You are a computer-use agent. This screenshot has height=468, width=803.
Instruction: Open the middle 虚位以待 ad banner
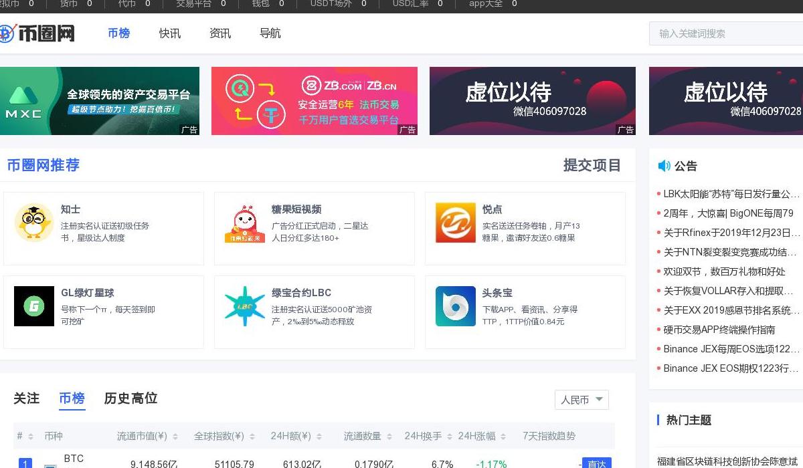point(533,101)
